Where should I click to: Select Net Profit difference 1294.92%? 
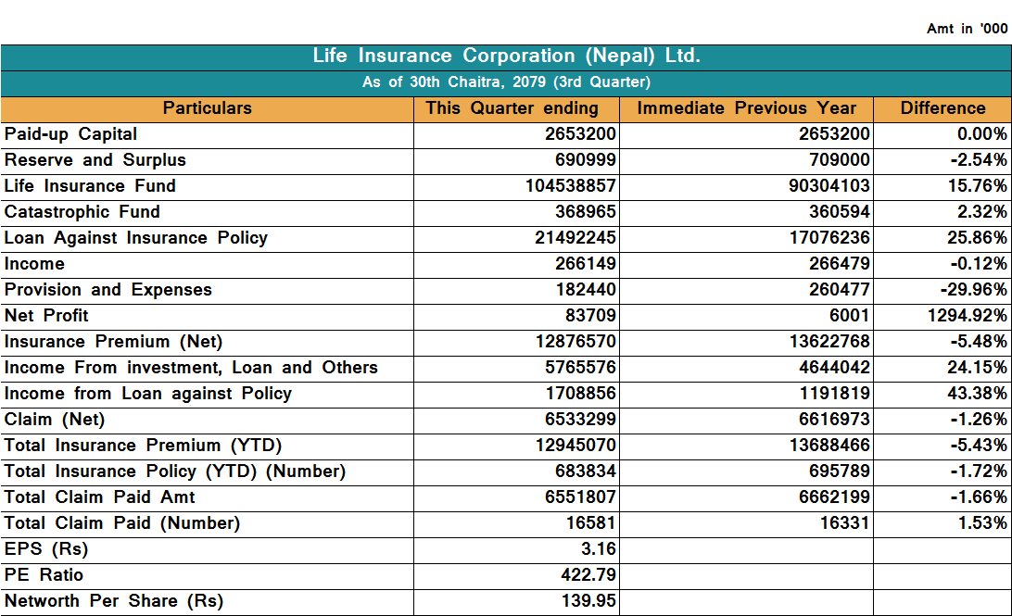point(968,316)
